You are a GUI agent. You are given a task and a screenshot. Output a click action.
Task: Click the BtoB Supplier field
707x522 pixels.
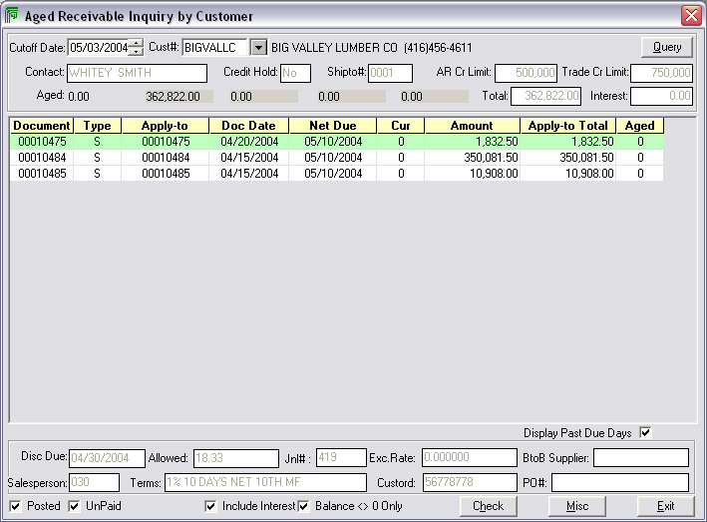tap(641, 457)
